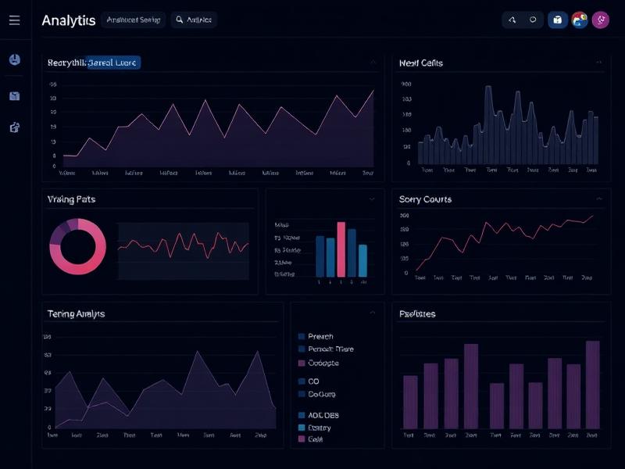Viewport: 625px width, 469px height.
Task: Click the "Nexil Cefits" panel title
Action: pos(421,63)
